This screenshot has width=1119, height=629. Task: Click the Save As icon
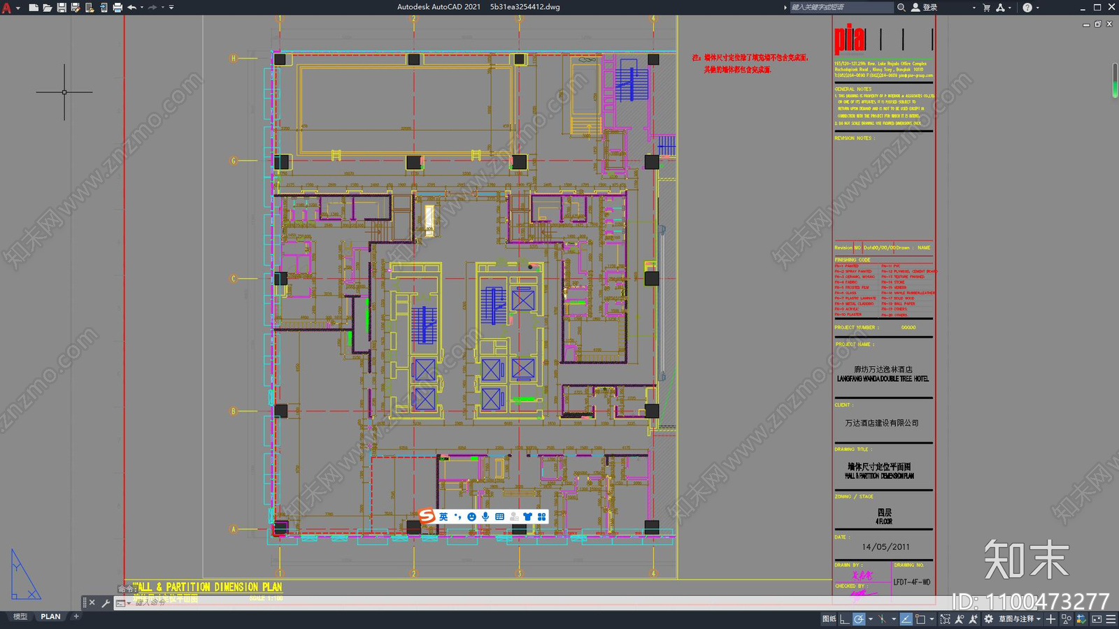coord(76,8)
